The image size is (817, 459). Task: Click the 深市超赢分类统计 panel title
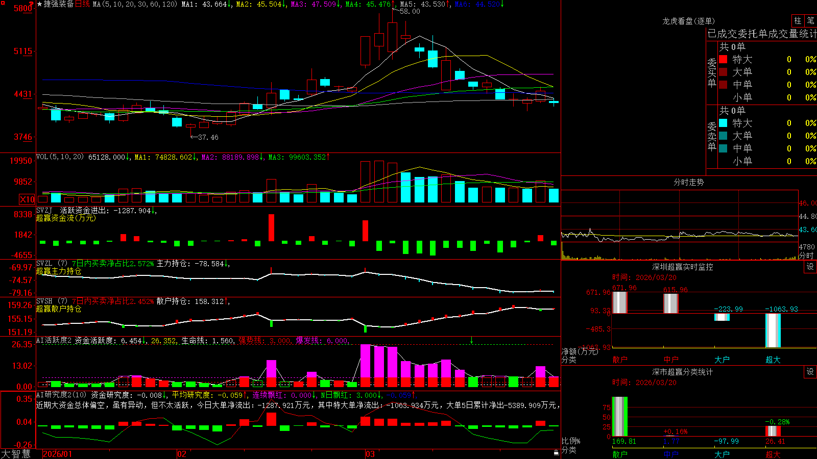[x=682, y=372]
